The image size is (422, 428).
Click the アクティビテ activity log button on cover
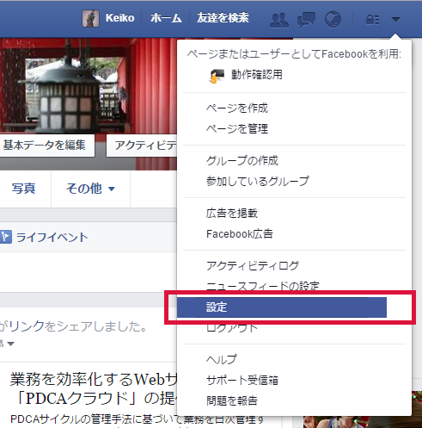click(142, 146)
